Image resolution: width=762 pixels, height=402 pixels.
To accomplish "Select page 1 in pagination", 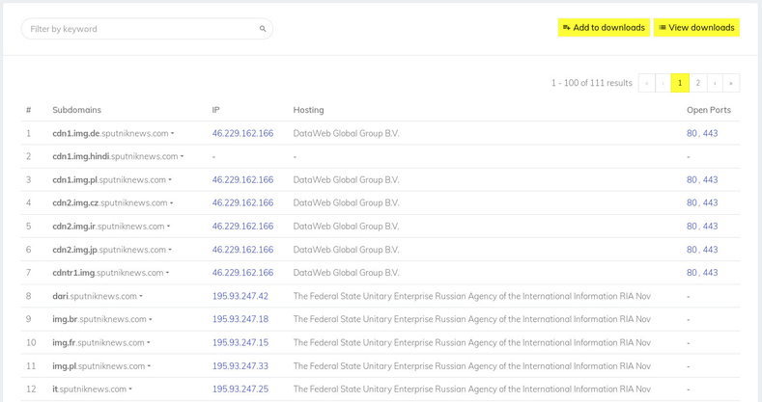I will coord(680,83).
